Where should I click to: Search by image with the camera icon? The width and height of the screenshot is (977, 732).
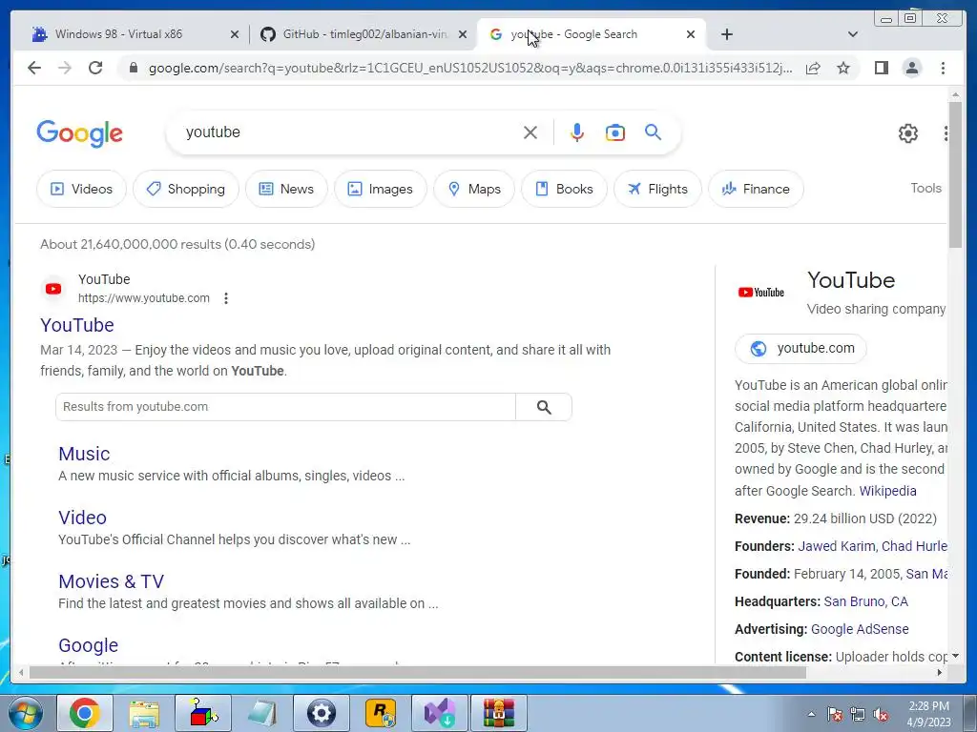[615, 132]
